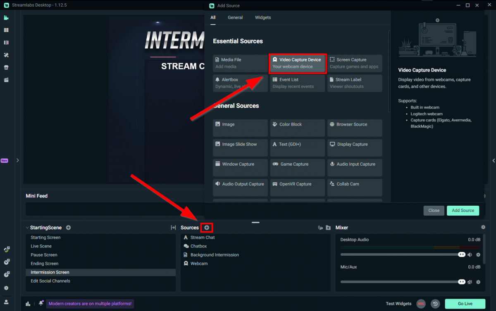Image resolution: width=496 pixels, height=311 pixels.
Task: Click the Mixer panel scrollbar
Action: click(x=484, y=249)
